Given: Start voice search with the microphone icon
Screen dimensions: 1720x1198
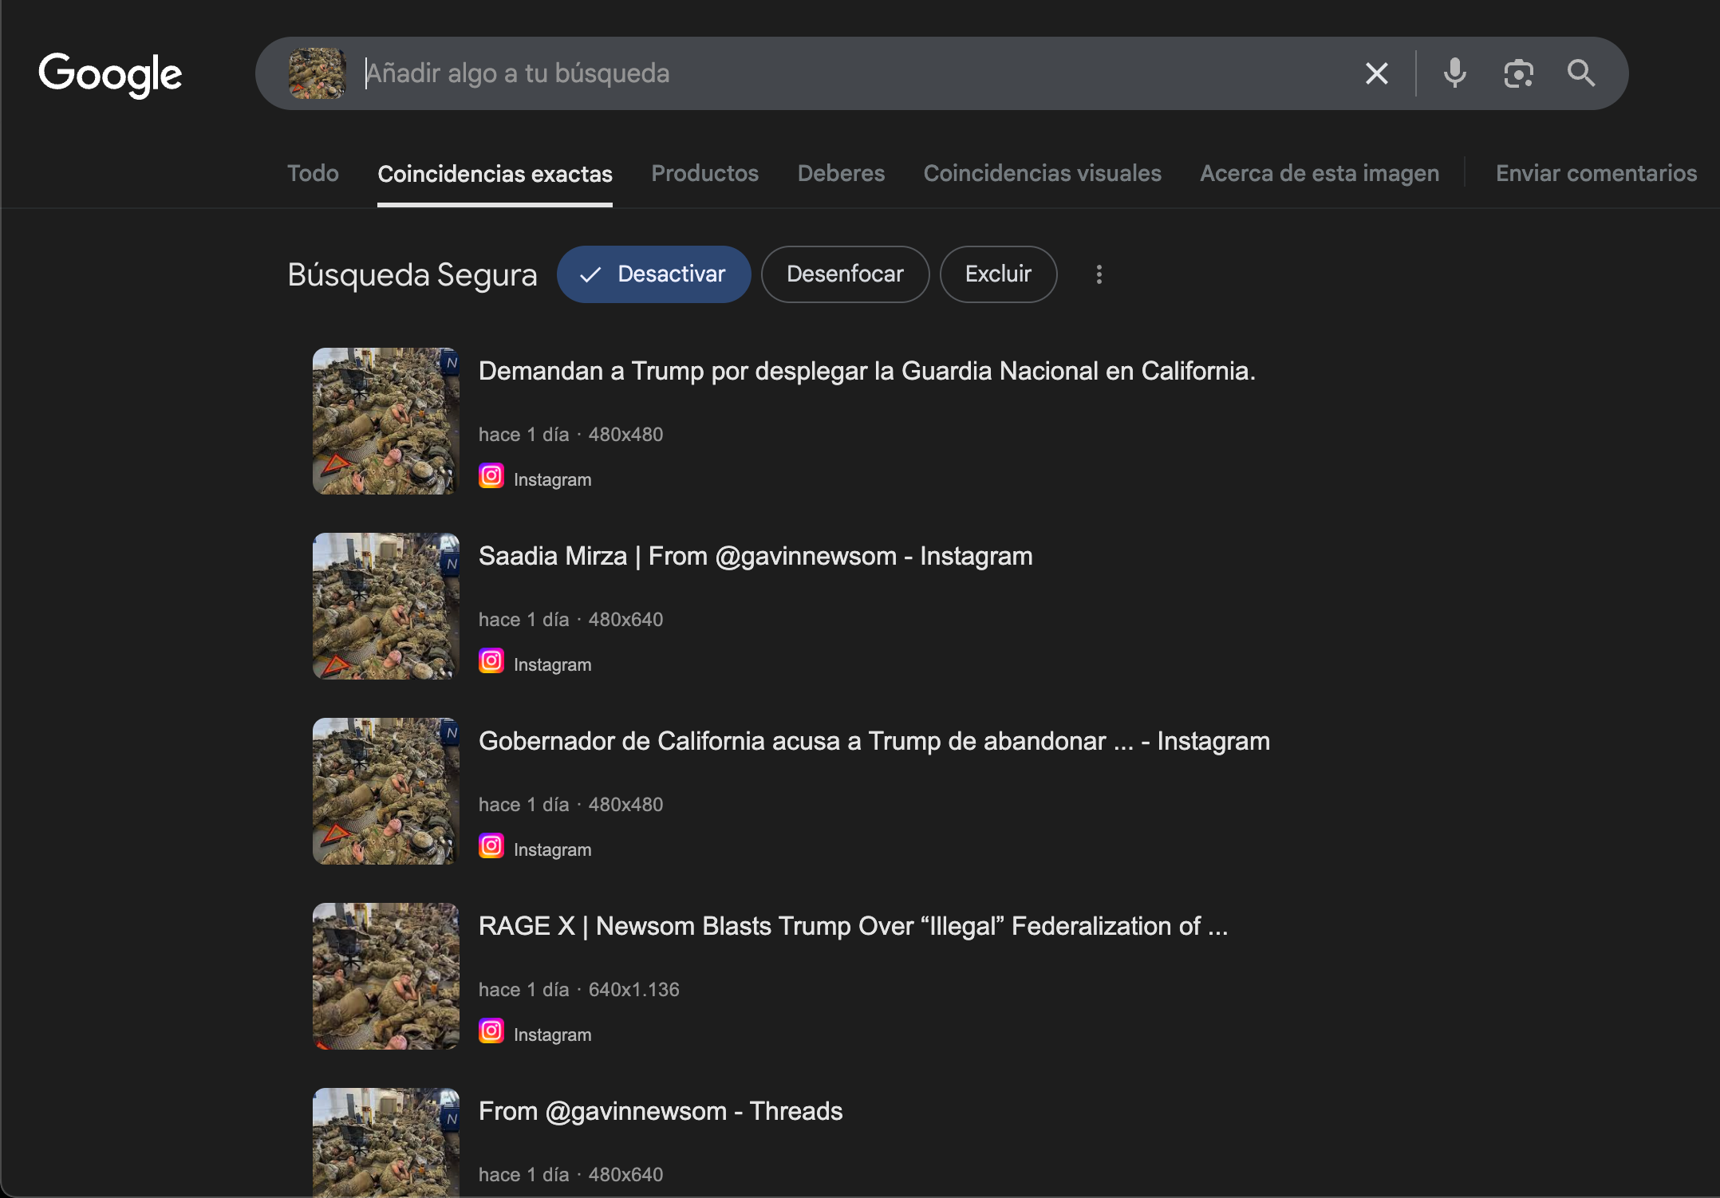Looking at the screenshot, I should [x=1454, y=73].
